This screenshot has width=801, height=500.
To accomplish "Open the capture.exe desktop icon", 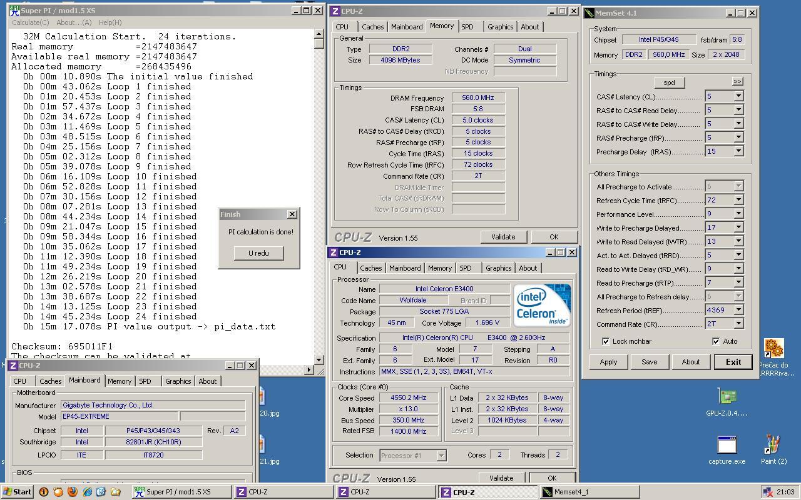I will [727, 445].
